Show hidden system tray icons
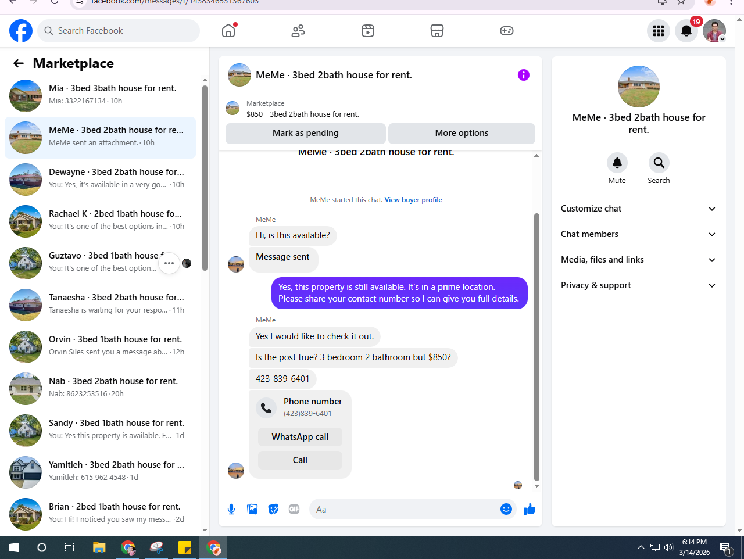This screenshot has height=559, width=744. coord(641,547)
